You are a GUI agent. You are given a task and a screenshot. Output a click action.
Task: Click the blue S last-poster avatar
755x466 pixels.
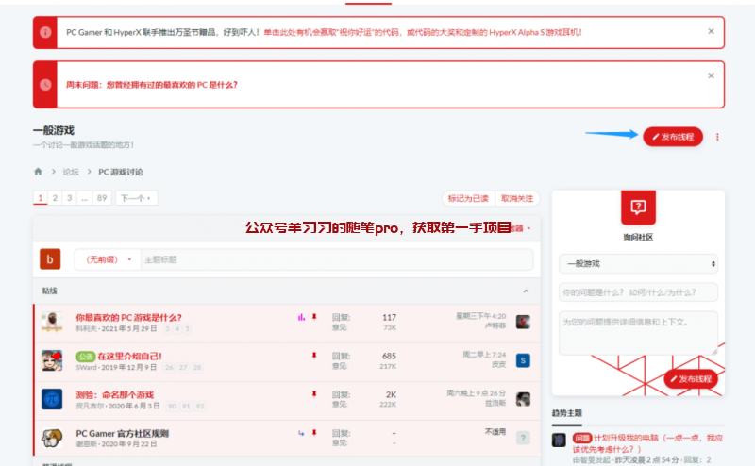(523, 360)
